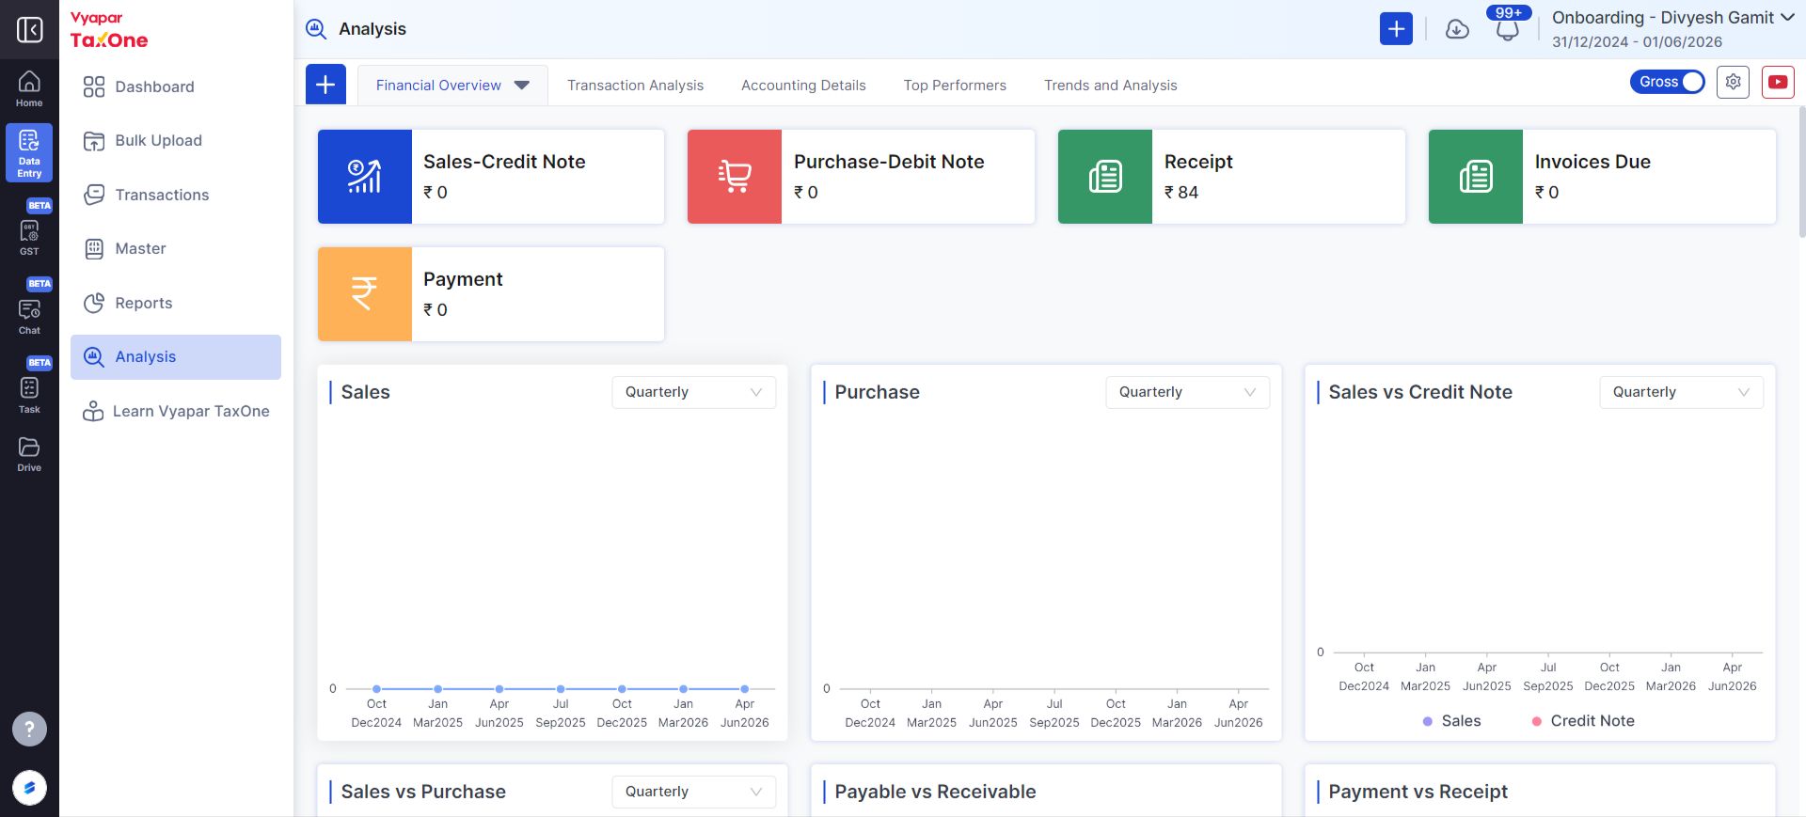Open Quarterly dropdown in Sales vs Credit Note
The height and width of the screenshot is (817, 1806).
[x=1682, y=392]
